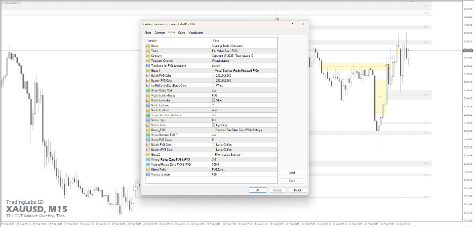This screenshot has width=474, height=227.
Task: Open the Timeframe 'current' value dropdown
Action: [x=216, y=66]
